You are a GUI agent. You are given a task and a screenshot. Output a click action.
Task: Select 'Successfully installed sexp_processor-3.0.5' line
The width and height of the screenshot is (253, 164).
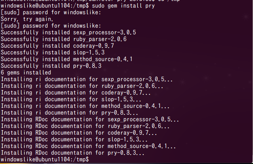[68, 33]
